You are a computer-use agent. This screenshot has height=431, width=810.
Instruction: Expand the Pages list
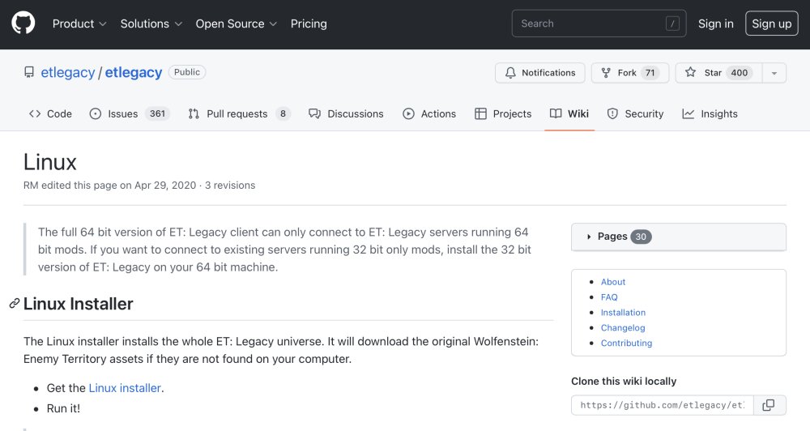[x=678, y=237]
